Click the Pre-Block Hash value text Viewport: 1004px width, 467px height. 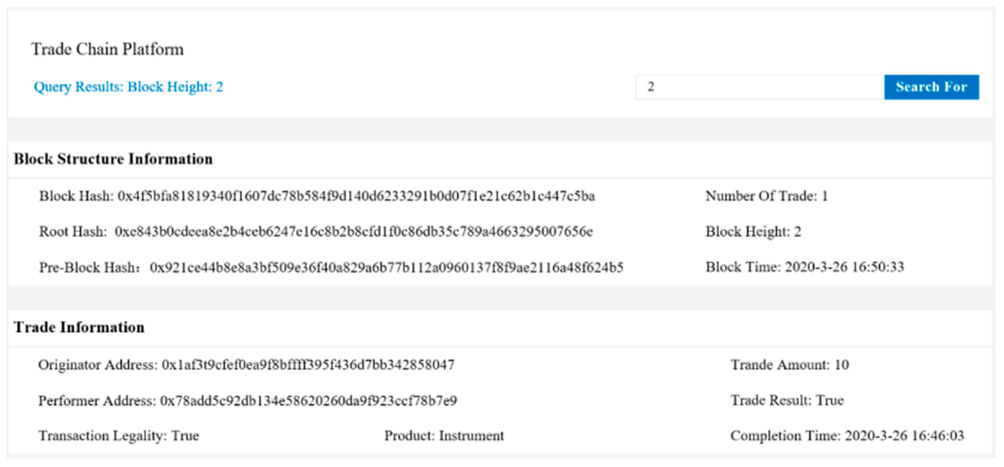click(386, 268)
